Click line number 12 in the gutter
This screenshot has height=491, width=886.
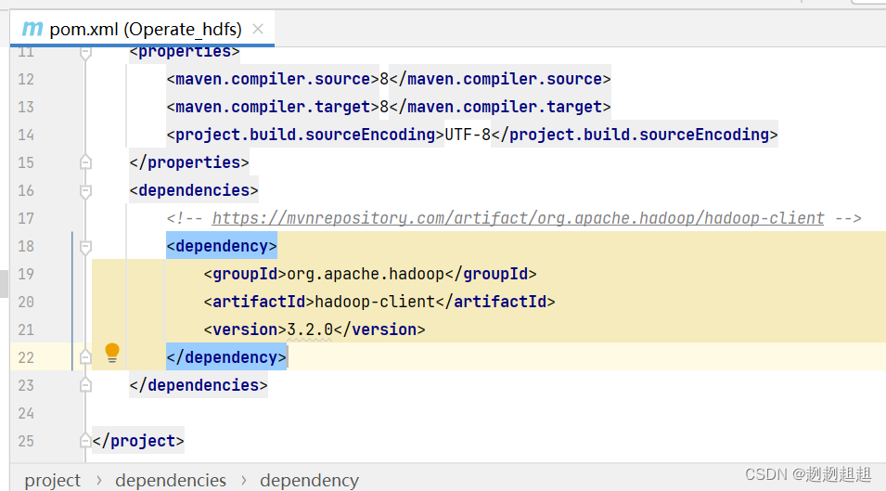point(26,79)
